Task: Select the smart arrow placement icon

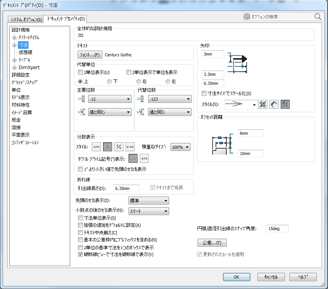Action: pyautogui.click(x=285, y=105)
